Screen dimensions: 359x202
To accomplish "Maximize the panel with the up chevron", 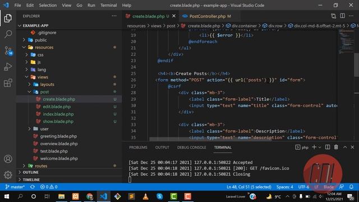I will tap(345, 147).
